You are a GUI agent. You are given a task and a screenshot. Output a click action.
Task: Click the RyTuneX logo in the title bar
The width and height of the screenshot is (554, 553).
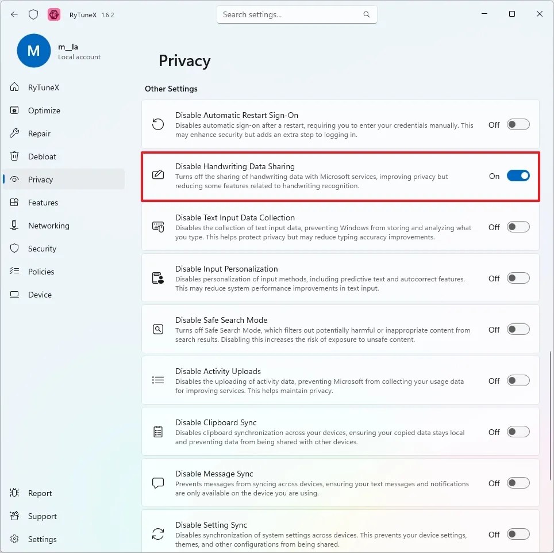tap(54, 14)
